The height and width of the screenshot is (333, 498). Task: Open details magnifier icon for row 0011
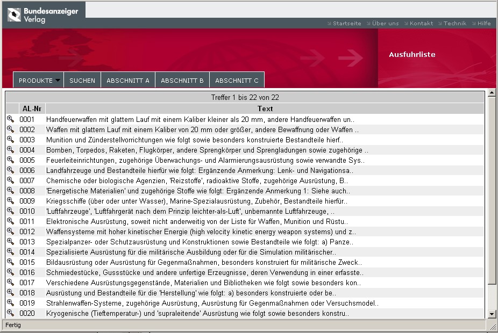click(x=10, y=221)
